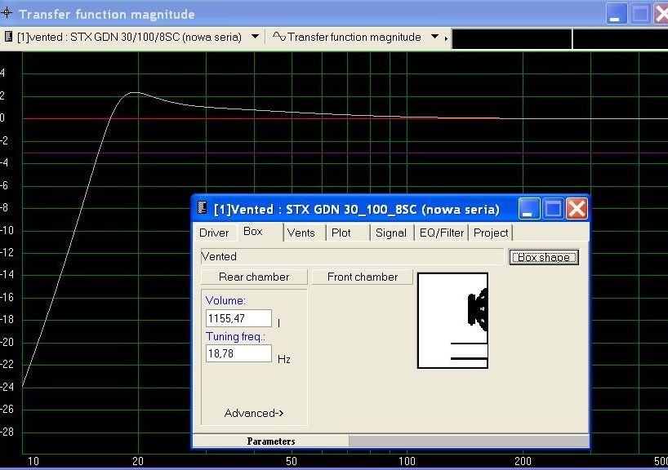Image resolution: width=668 pixels, height=470 pixels.
Task: Click the curve icon beside Transfer function magnitude
Action: pos(278,38)
